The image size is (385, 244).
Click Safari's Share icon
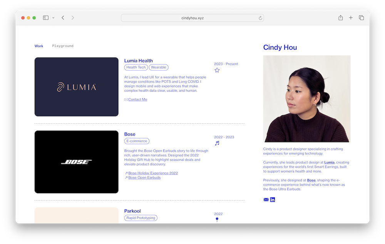[x=340, y=18]
